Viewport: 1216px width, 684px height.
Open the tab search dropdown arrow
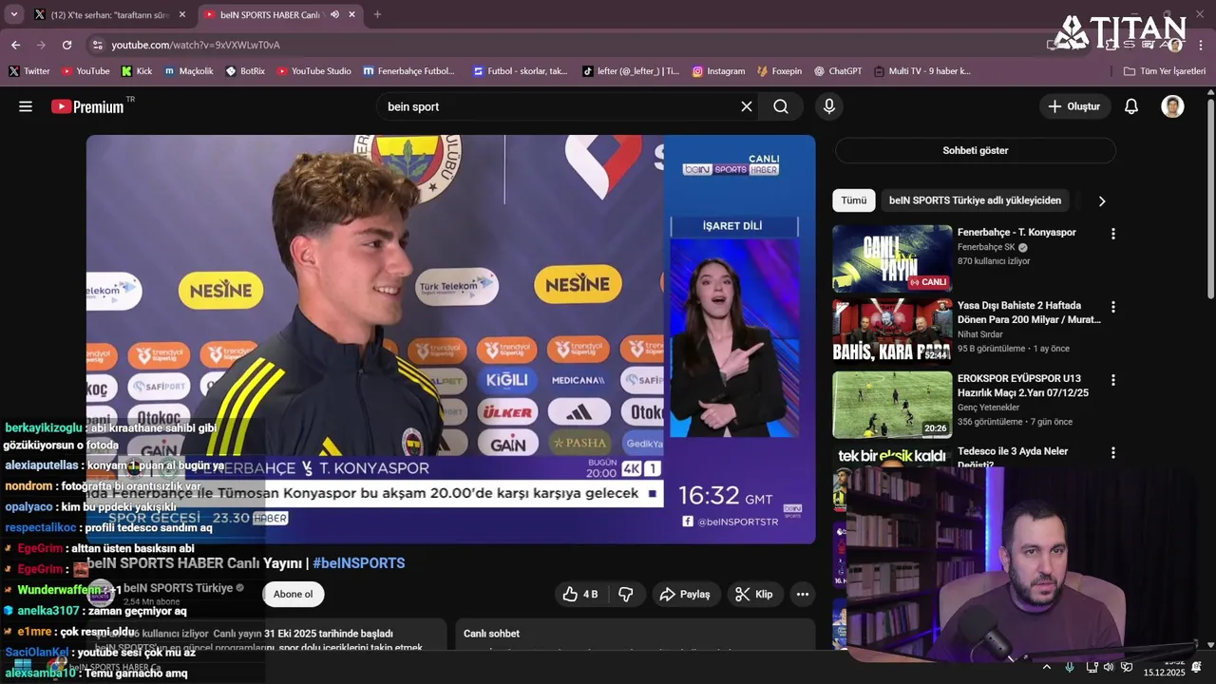pos(13,14)
